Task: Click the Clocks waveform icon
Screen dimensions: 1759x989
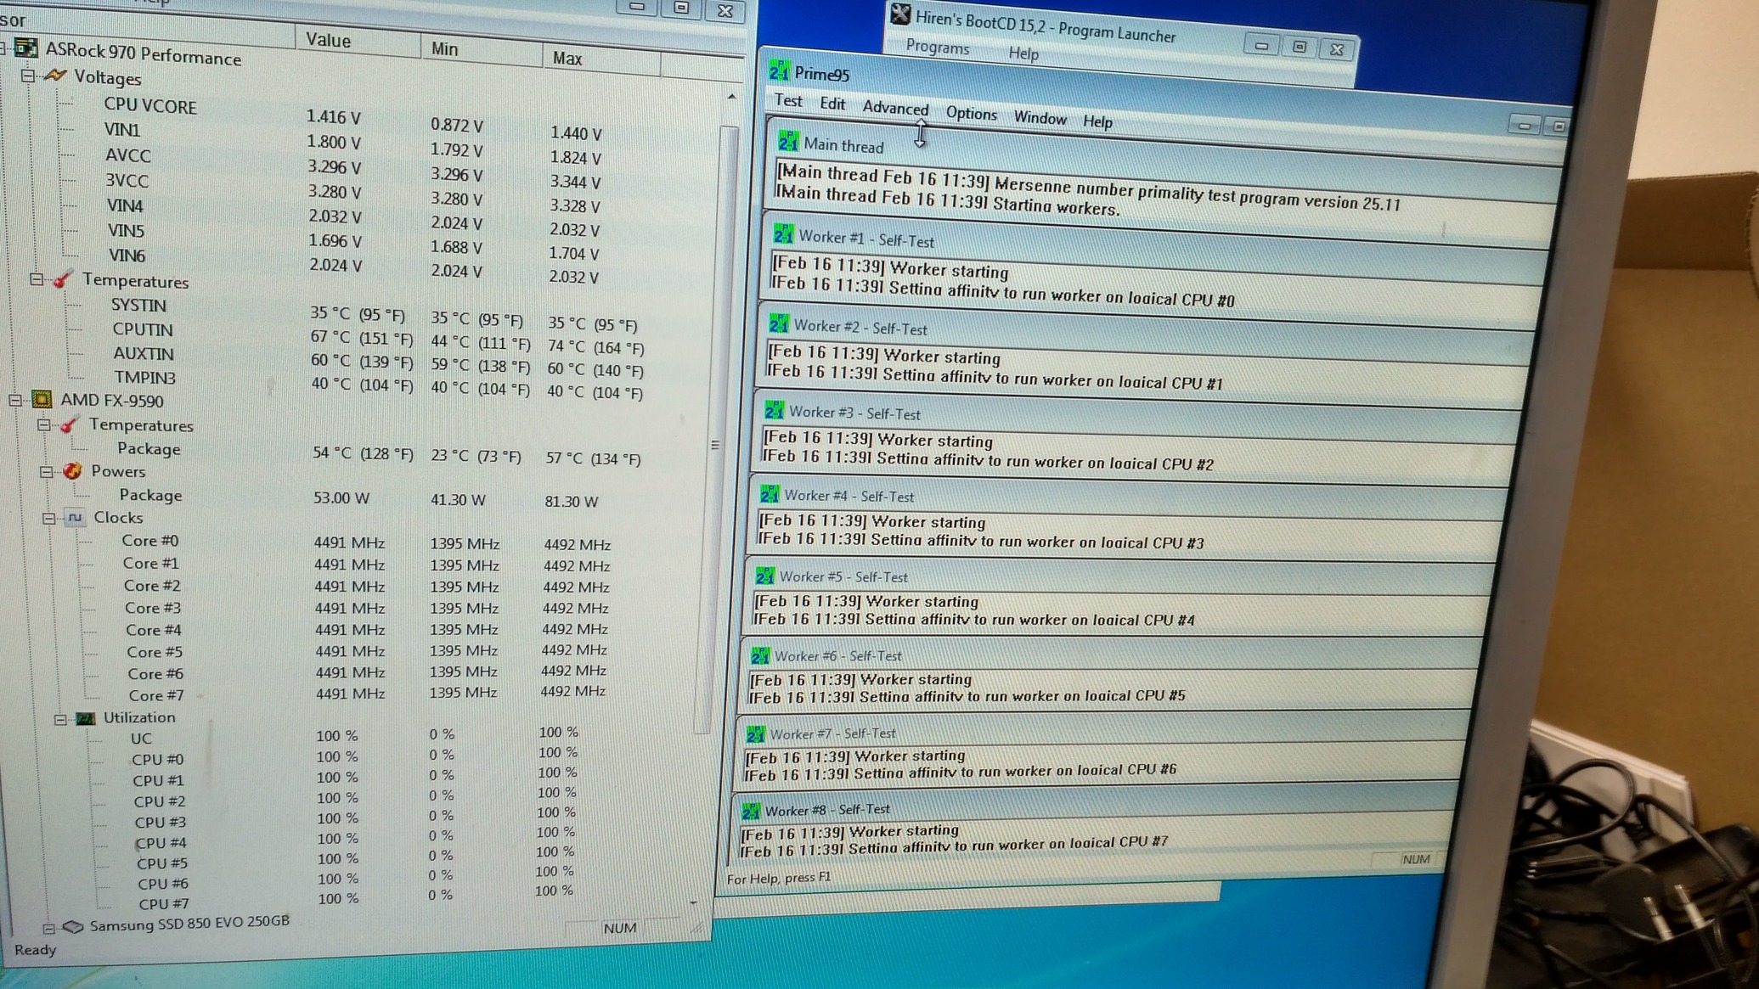Action: (76, 516)
